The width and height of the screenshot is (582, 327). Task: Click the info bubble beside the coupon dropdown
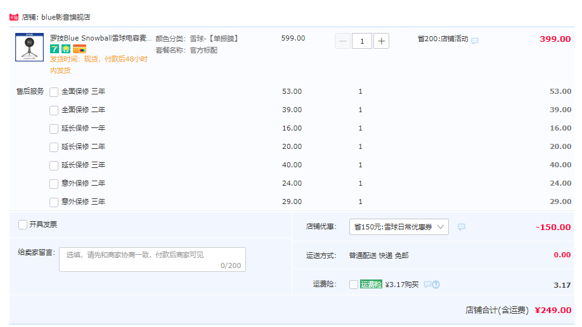click(x=462, y=227)
